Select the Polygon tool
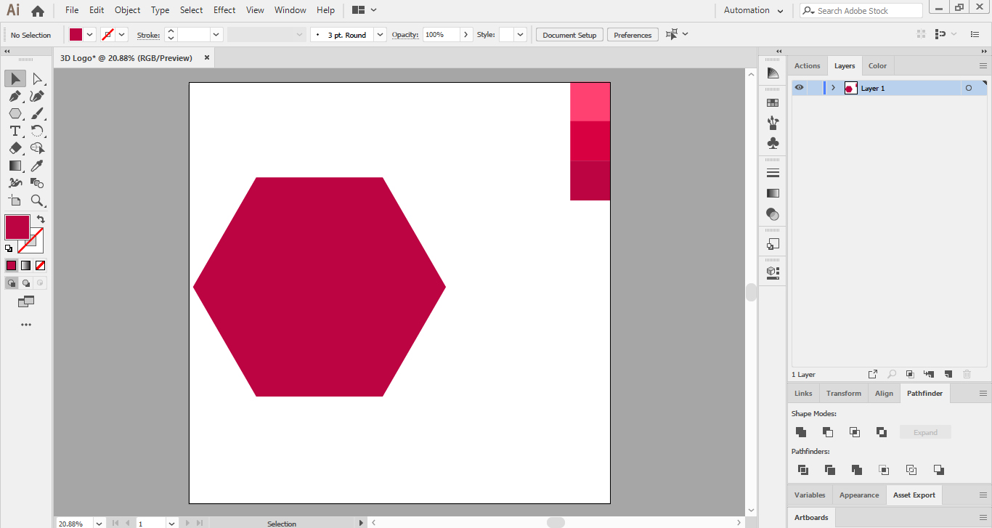 tap(15, 113)
